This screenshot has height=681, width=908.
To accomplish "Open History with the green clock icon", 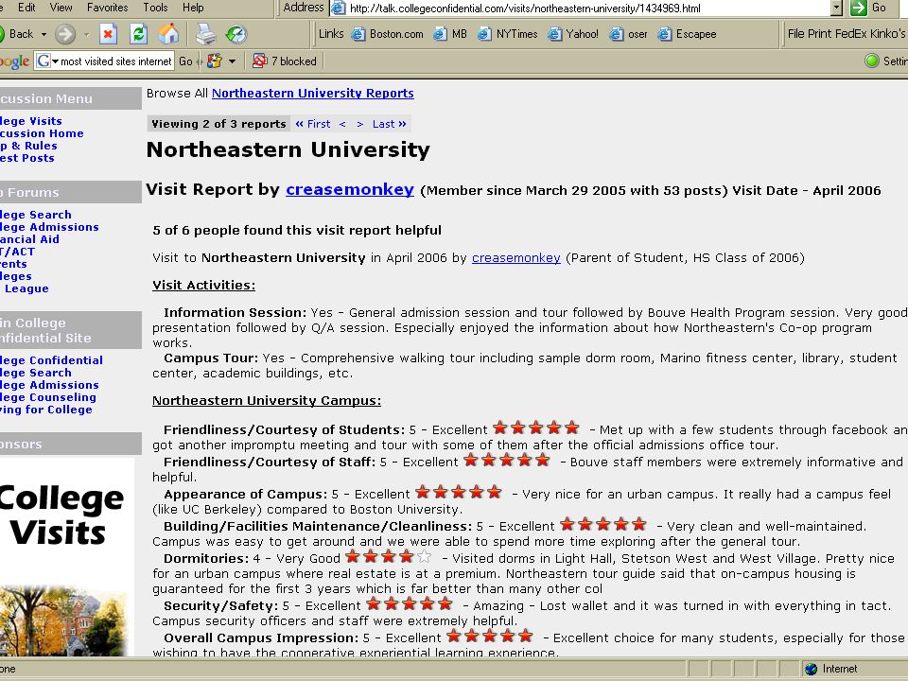I will click(x=236, y=34).
